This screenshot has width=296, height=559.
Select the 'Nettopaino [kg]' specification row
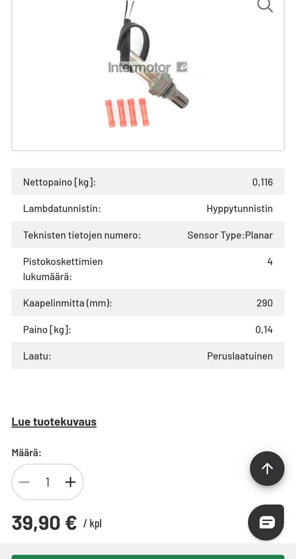point(148,182)
